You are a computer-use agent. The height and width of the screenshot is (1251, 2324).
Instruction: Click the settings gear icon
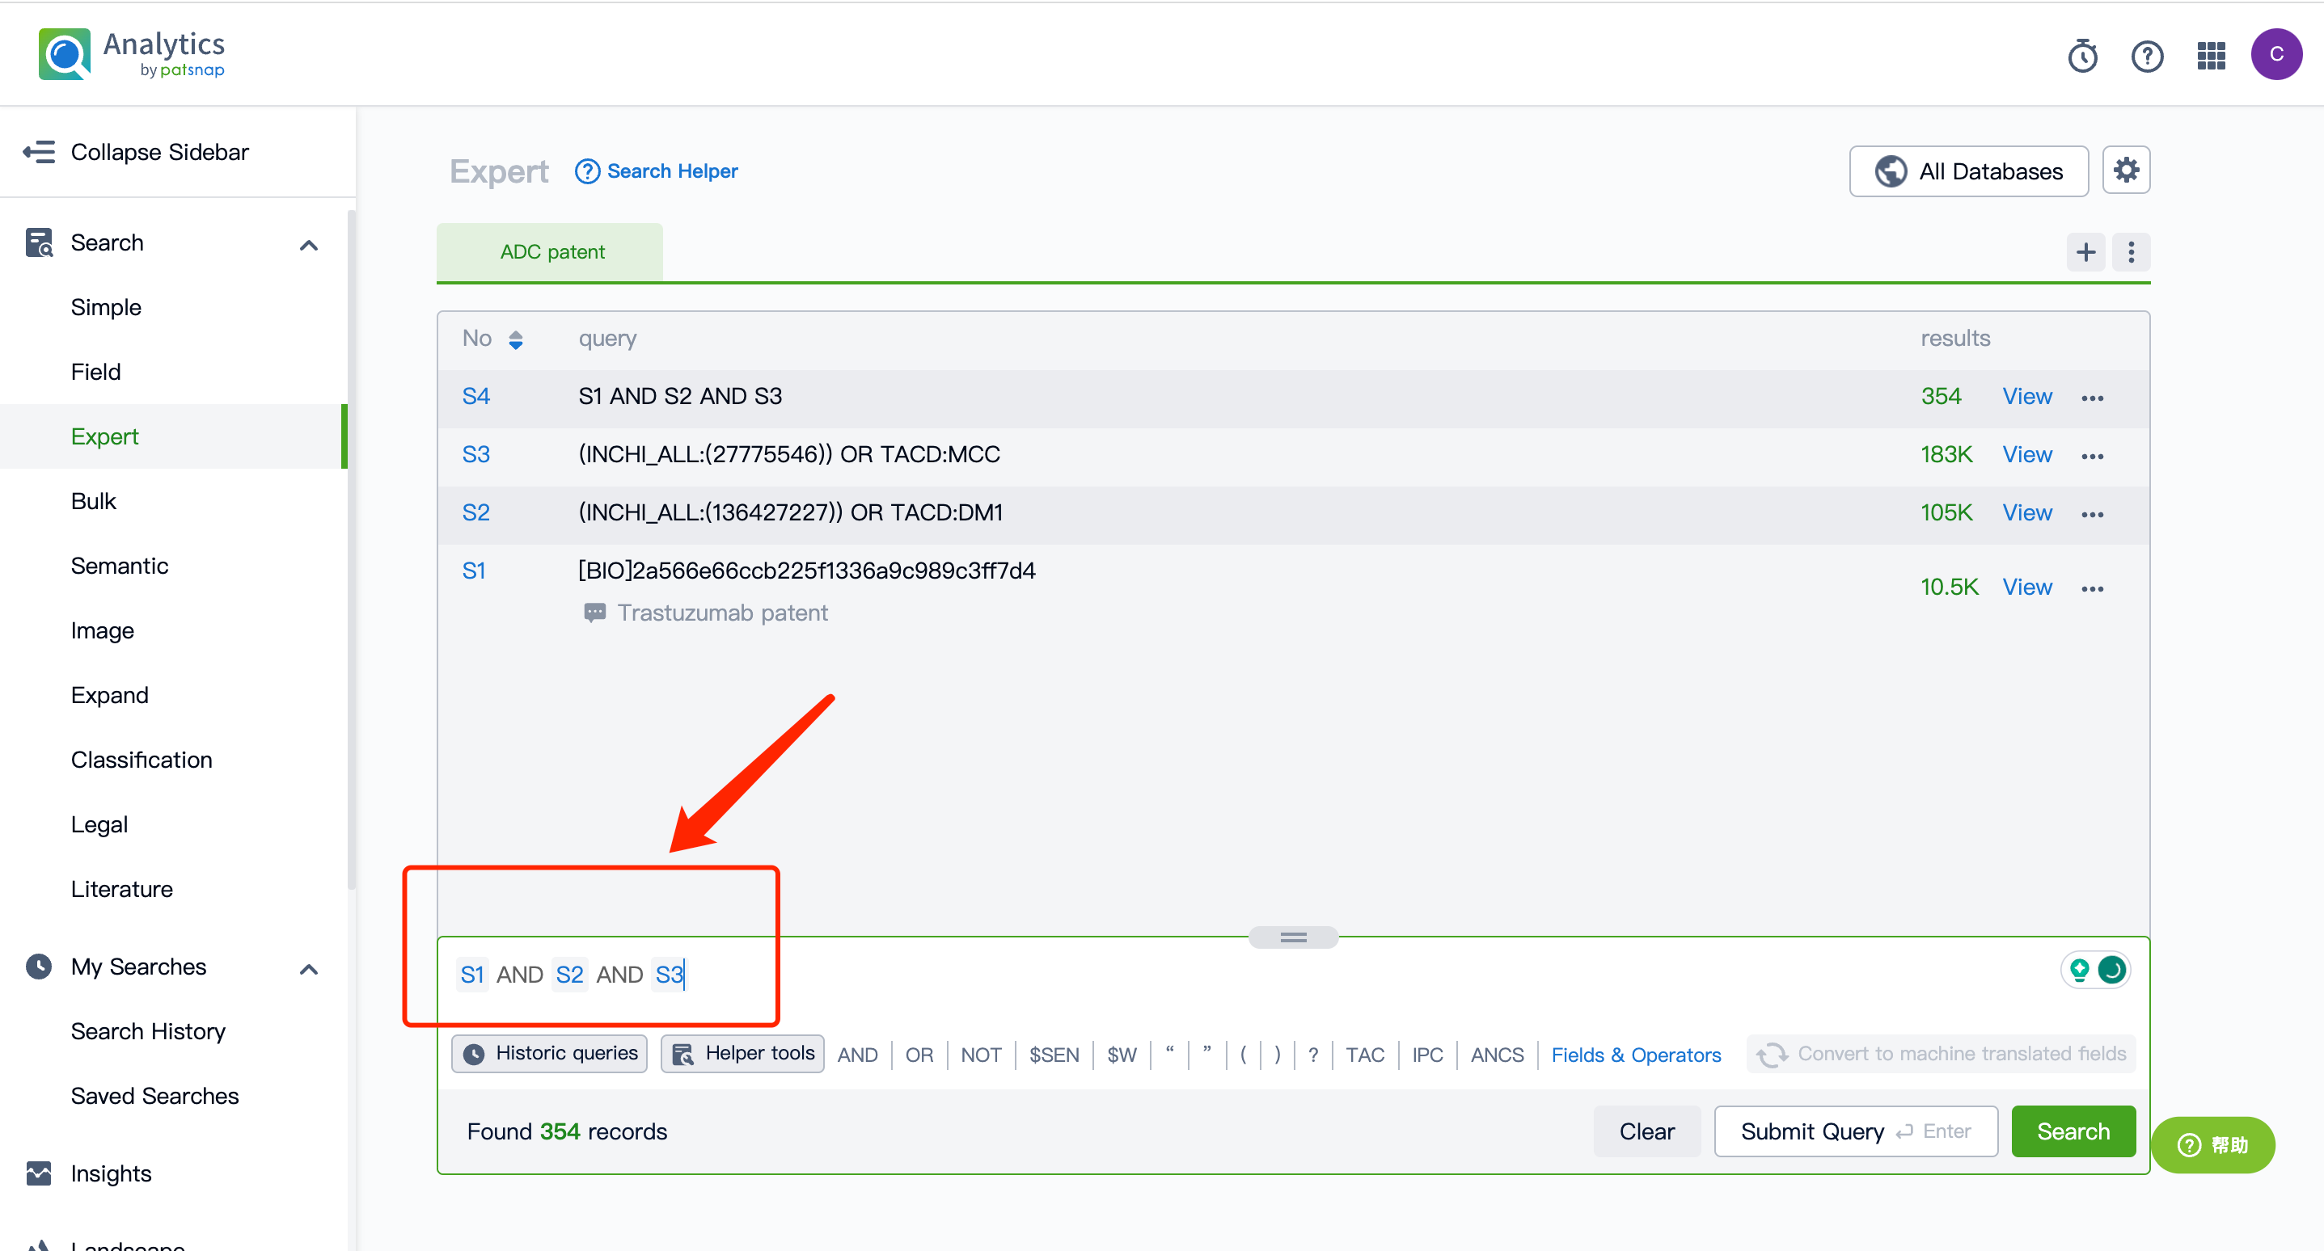point(2127,171)
